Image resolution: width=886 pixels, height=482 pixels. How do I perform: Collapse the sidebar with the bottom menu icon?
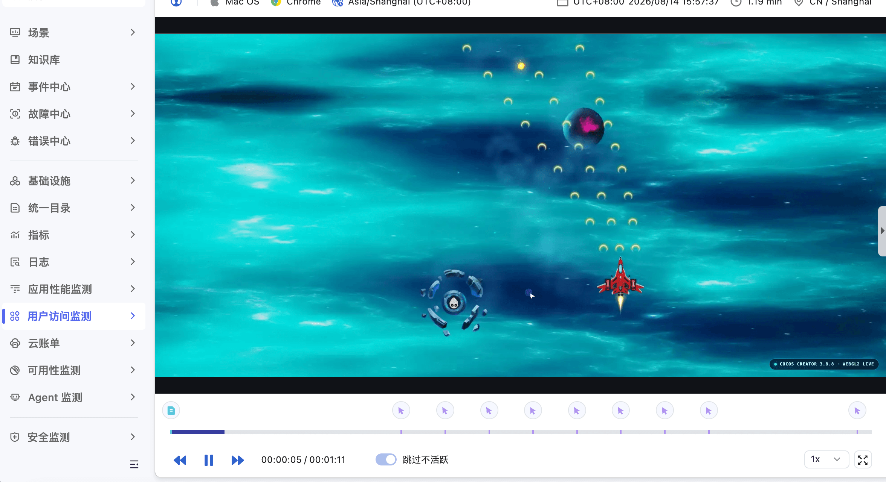(x=134, y=464)
